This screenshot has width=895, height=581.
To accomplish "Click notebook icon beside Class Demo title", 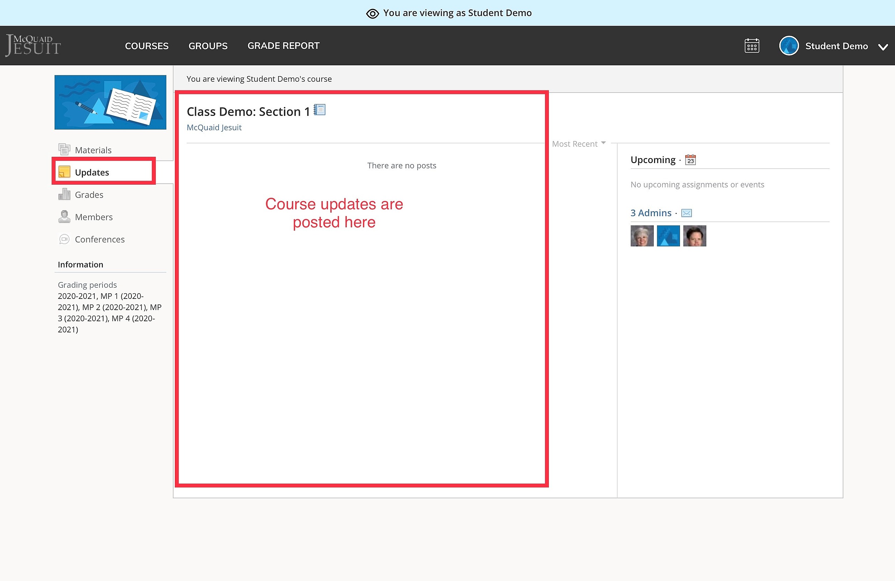I will [x=320, y=110].
